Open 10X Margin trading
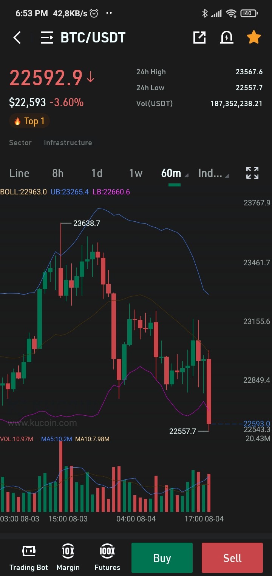272x576 pixels. click(68, 558)
